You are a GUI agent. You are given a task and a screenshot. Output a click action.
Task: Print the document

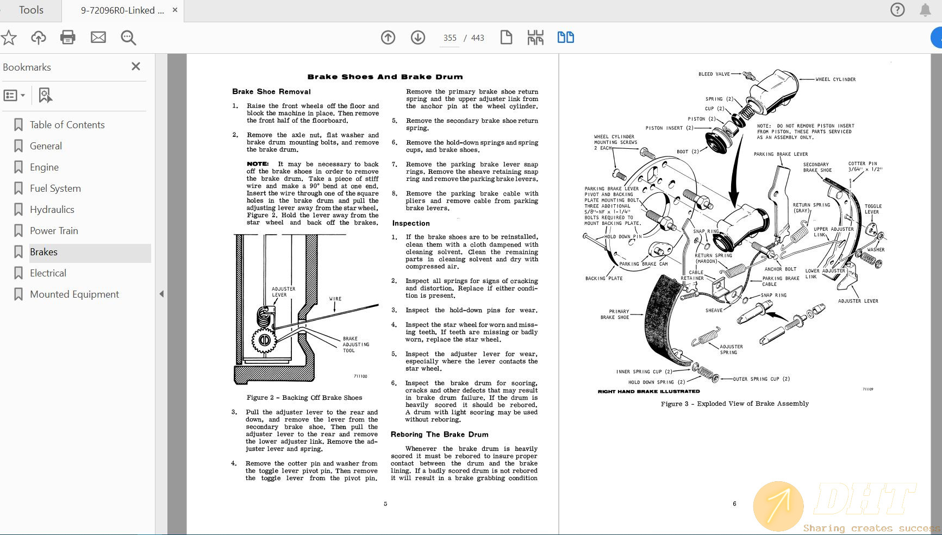point(67,37)
